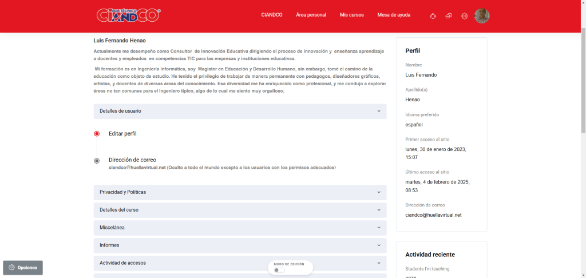Click the red Editar perfil bullet icon

[x=97, y=134]
